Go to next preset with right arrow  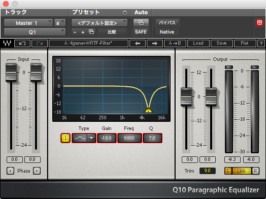pos(155,44)
